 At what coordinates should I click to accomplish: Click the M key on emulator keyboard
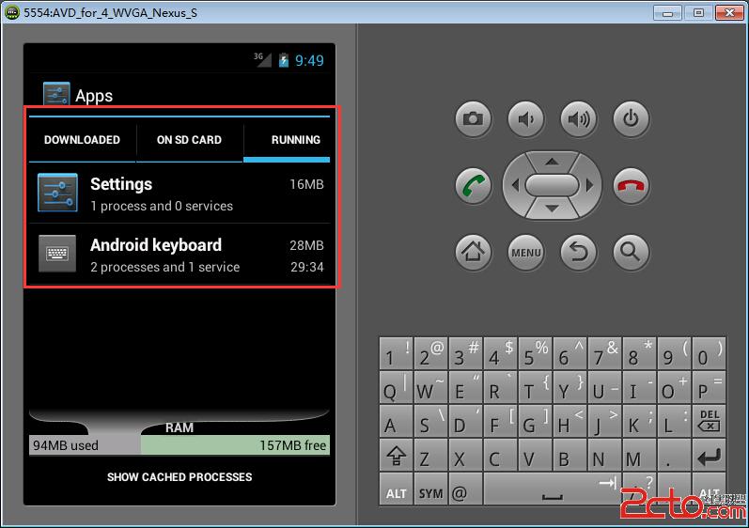[639, 456]
